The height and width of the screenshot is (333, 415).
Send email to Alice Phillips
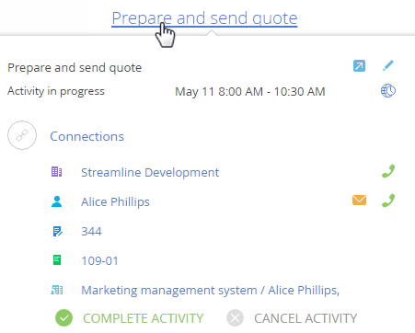359,201
